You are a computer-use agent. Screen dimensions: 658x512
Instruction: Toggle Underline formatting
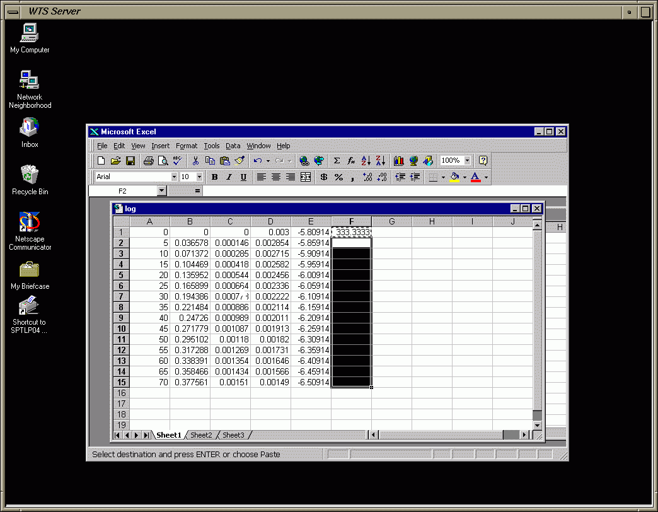tap(243, 177)
